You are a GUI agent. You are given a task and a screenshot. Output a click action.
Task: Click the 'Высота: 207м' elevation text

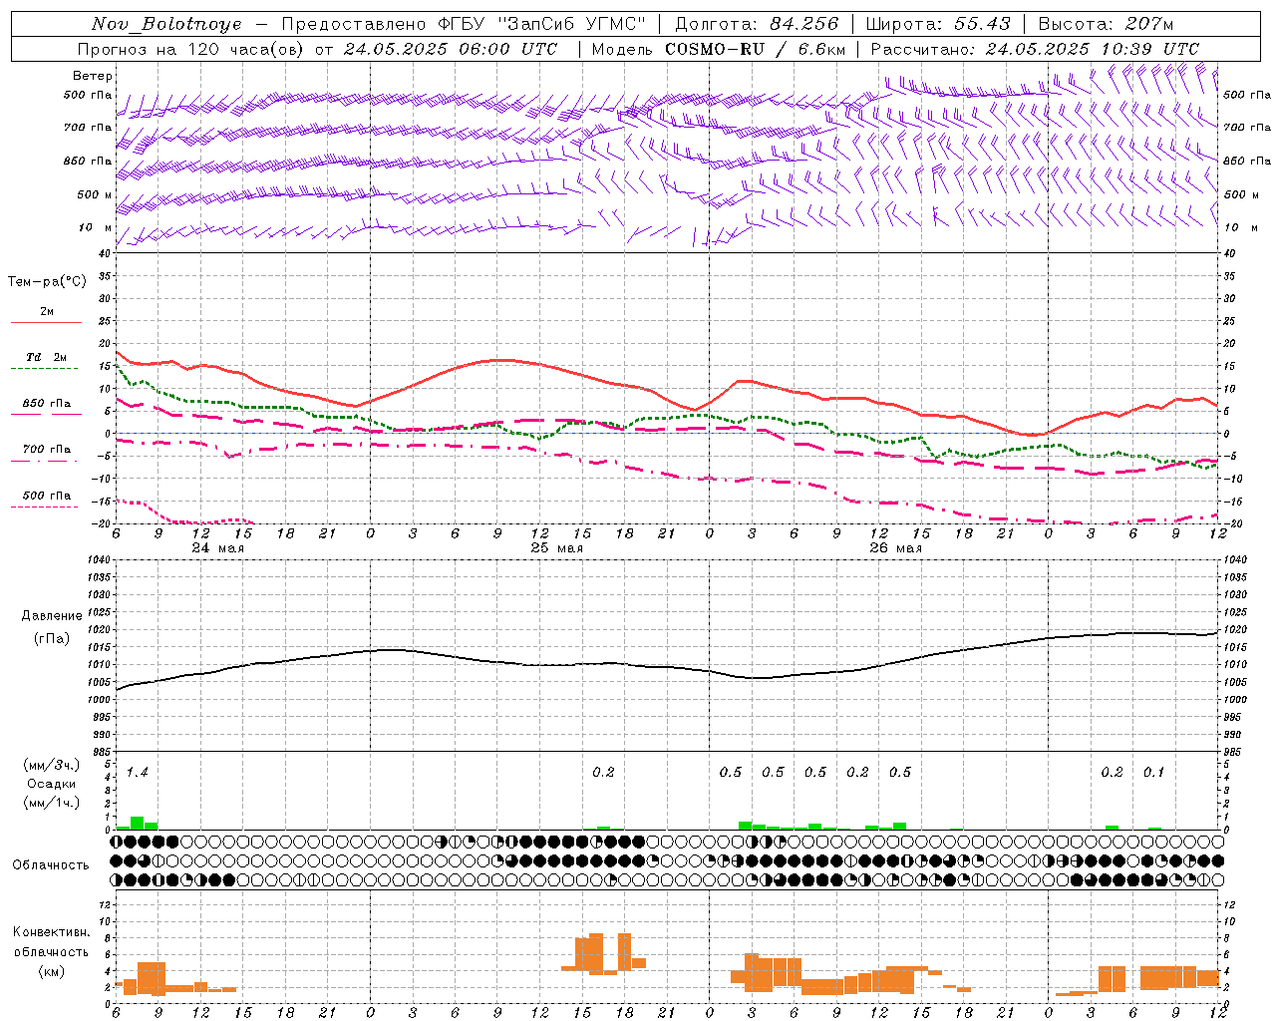pos(1107,24)
